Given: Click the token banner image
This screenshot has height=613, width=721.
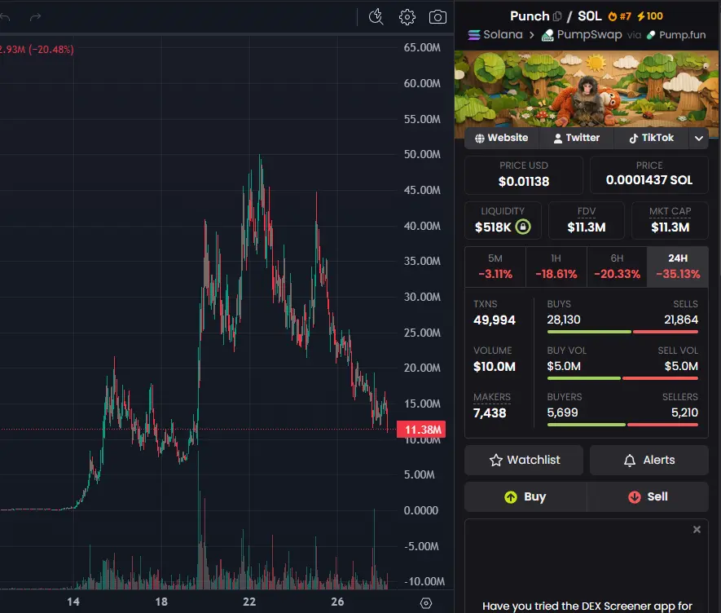Looking at the screenshot, I should point(587,88).
